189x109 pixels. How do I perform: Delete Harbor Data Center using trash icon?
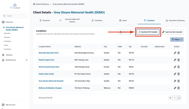click(179, 74)
